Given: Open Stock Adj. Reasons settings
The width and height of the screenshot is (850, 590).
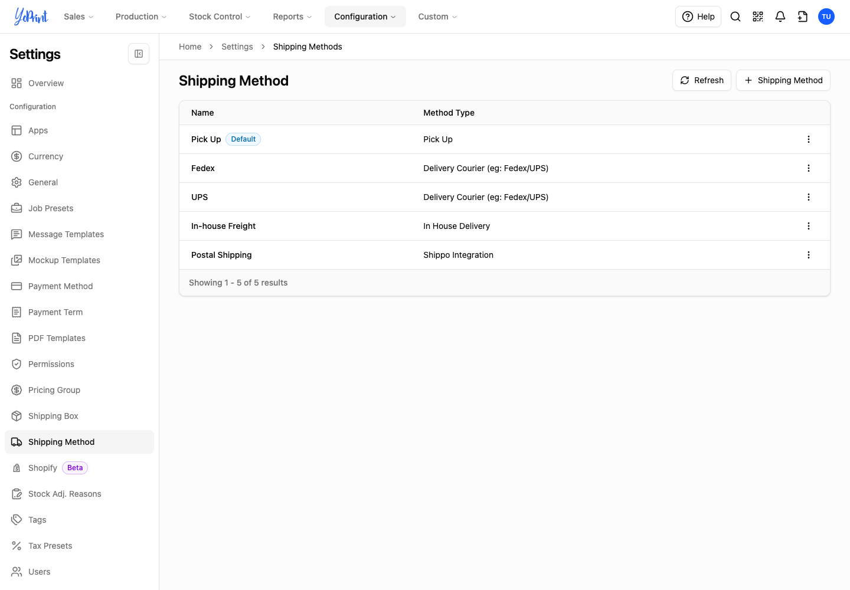Looking at the screenshot, I should click(x=79, y=494).
